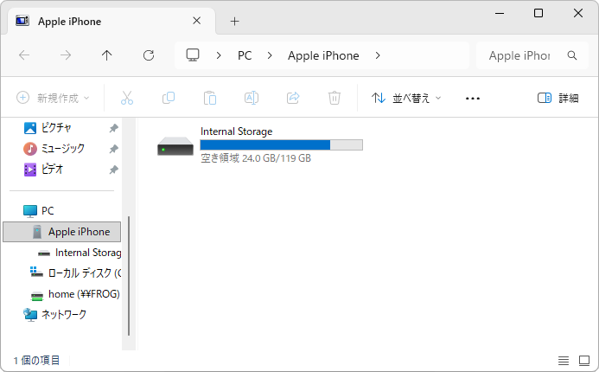Screen dimensions: 599x372
Task: Expand chevron between PC and Apple iPhone
Action: click(x=270, y=56)
